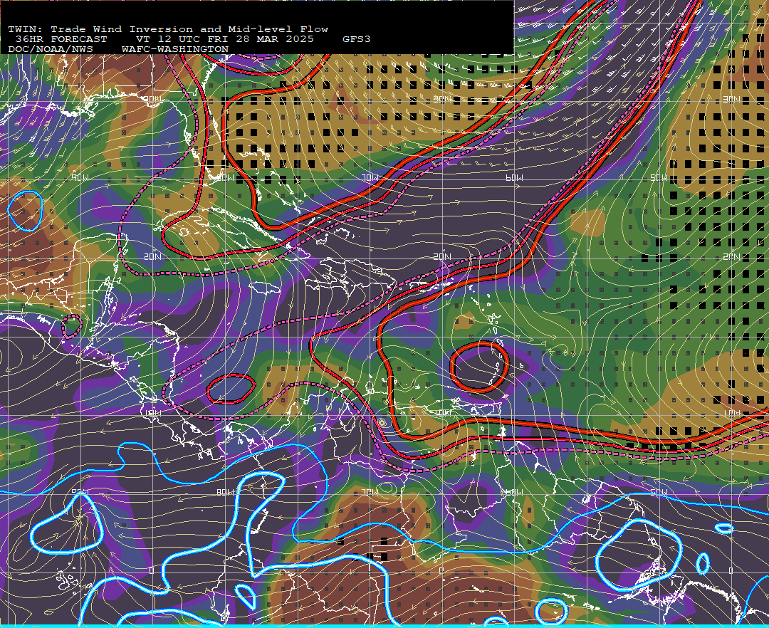The height and width of the screenshot is (628, 769).
Task: Select the "36HR FORECAST" header text
Action: pyautogui.click(x=61, y=39)
